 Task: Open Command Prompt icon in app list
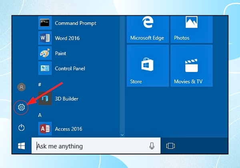tap(45, 23)
